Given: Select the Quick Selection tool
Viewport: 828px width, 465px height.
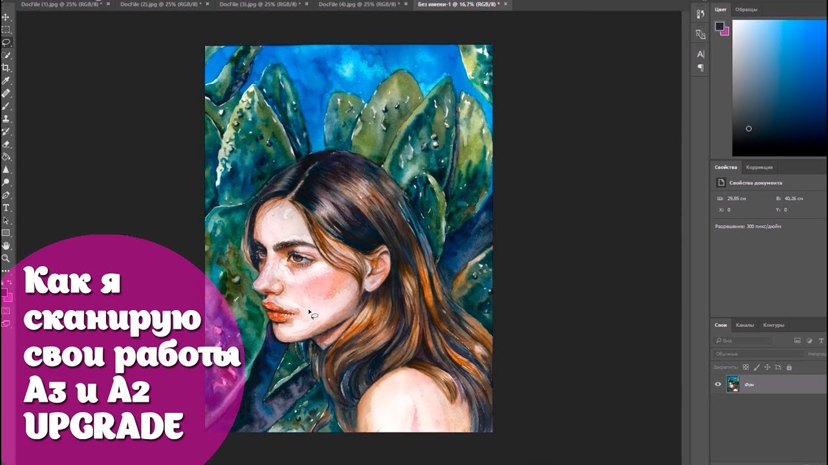Looking at the screenshot, I should click(x=6, y=55).
